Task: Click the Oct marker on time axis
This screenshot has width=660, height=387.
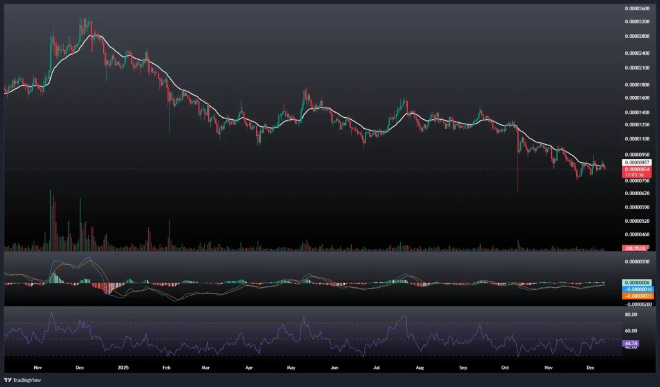Action: pyautogui.click(x=505, y=368)
